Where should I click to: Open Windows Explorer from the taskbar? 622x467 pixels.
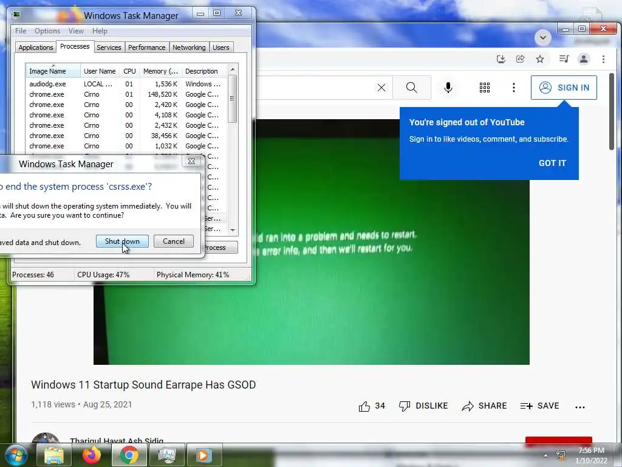tap(53, 455)
